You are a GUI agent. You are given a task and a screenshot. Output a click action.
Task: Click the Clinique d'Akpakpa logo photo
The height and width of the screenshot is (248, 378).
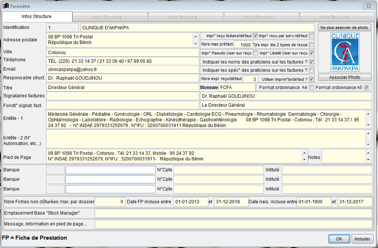[x=345, y=52]
